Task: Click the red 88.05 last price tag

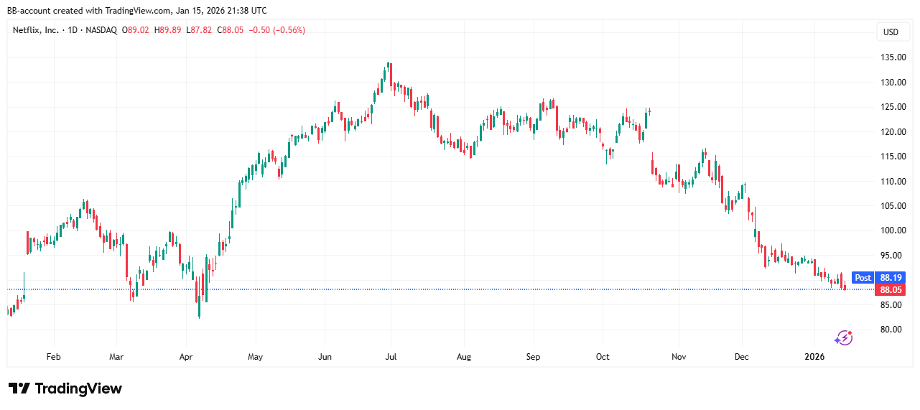Action: [x=891, y=290]
